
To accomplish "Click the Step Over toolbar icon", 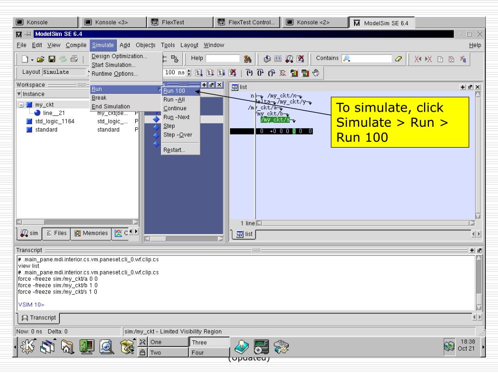I will [x=260, y=73].
